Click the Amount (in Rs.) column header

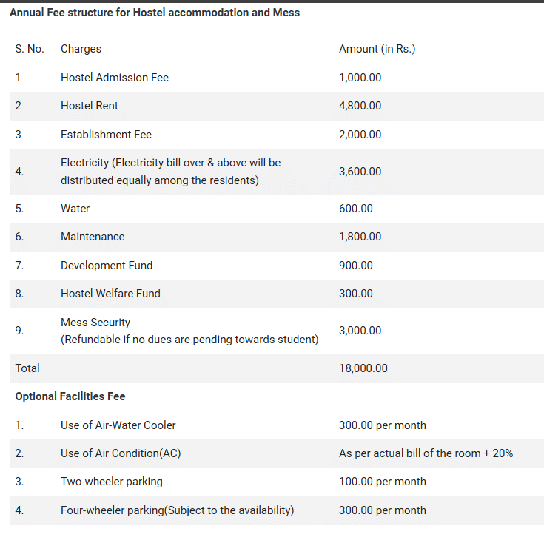377,49
